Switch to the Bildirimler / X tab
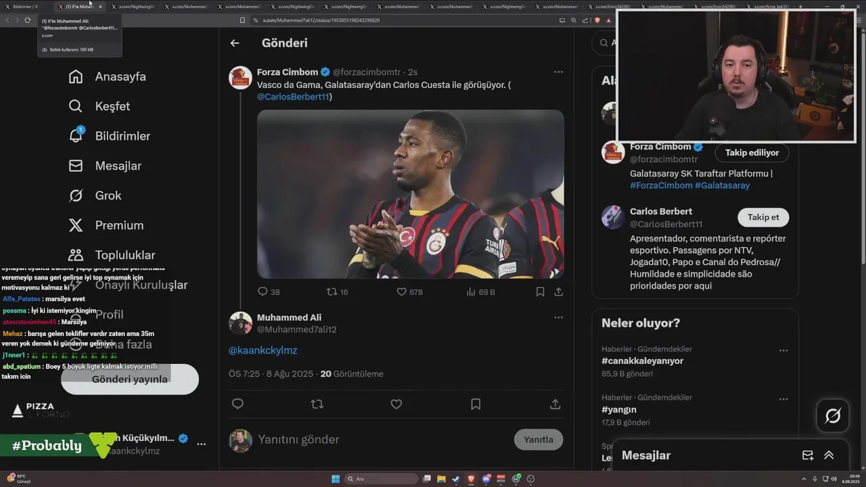Screen dimensions: 866x487 [26, 7]
